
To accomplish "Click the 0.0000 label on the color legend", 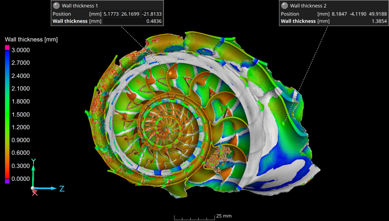I will [x=21, y=179].
